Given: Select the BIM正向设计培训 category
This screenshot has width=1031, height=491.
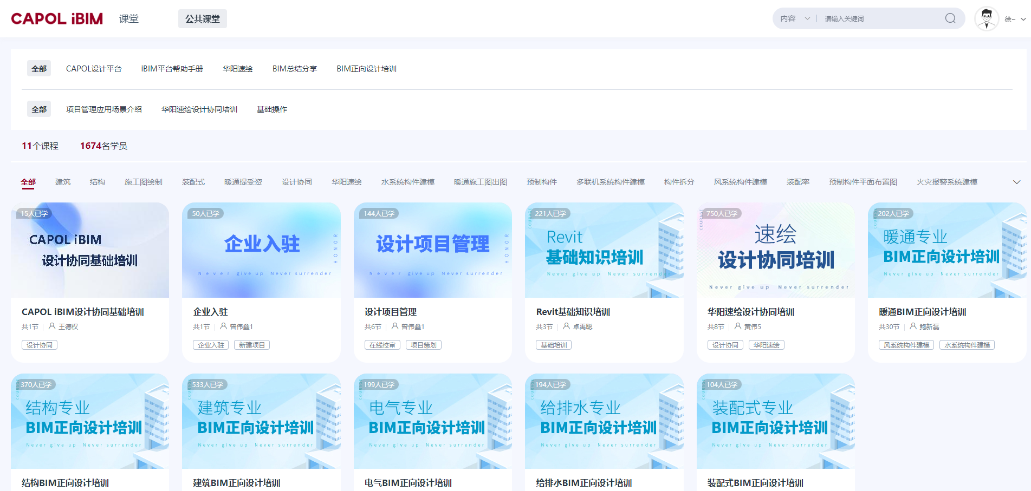Looking at the screenshot, I should tap(367, 69).
